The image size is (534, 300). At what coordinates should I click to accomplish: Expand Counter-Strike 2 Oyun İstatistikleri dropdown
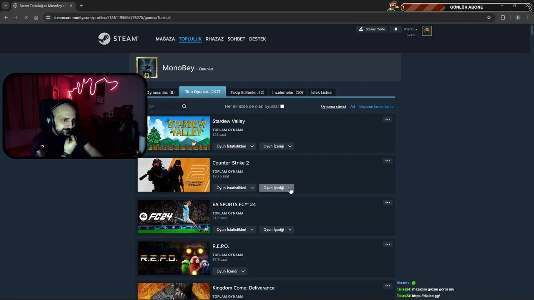pos(234,188)
